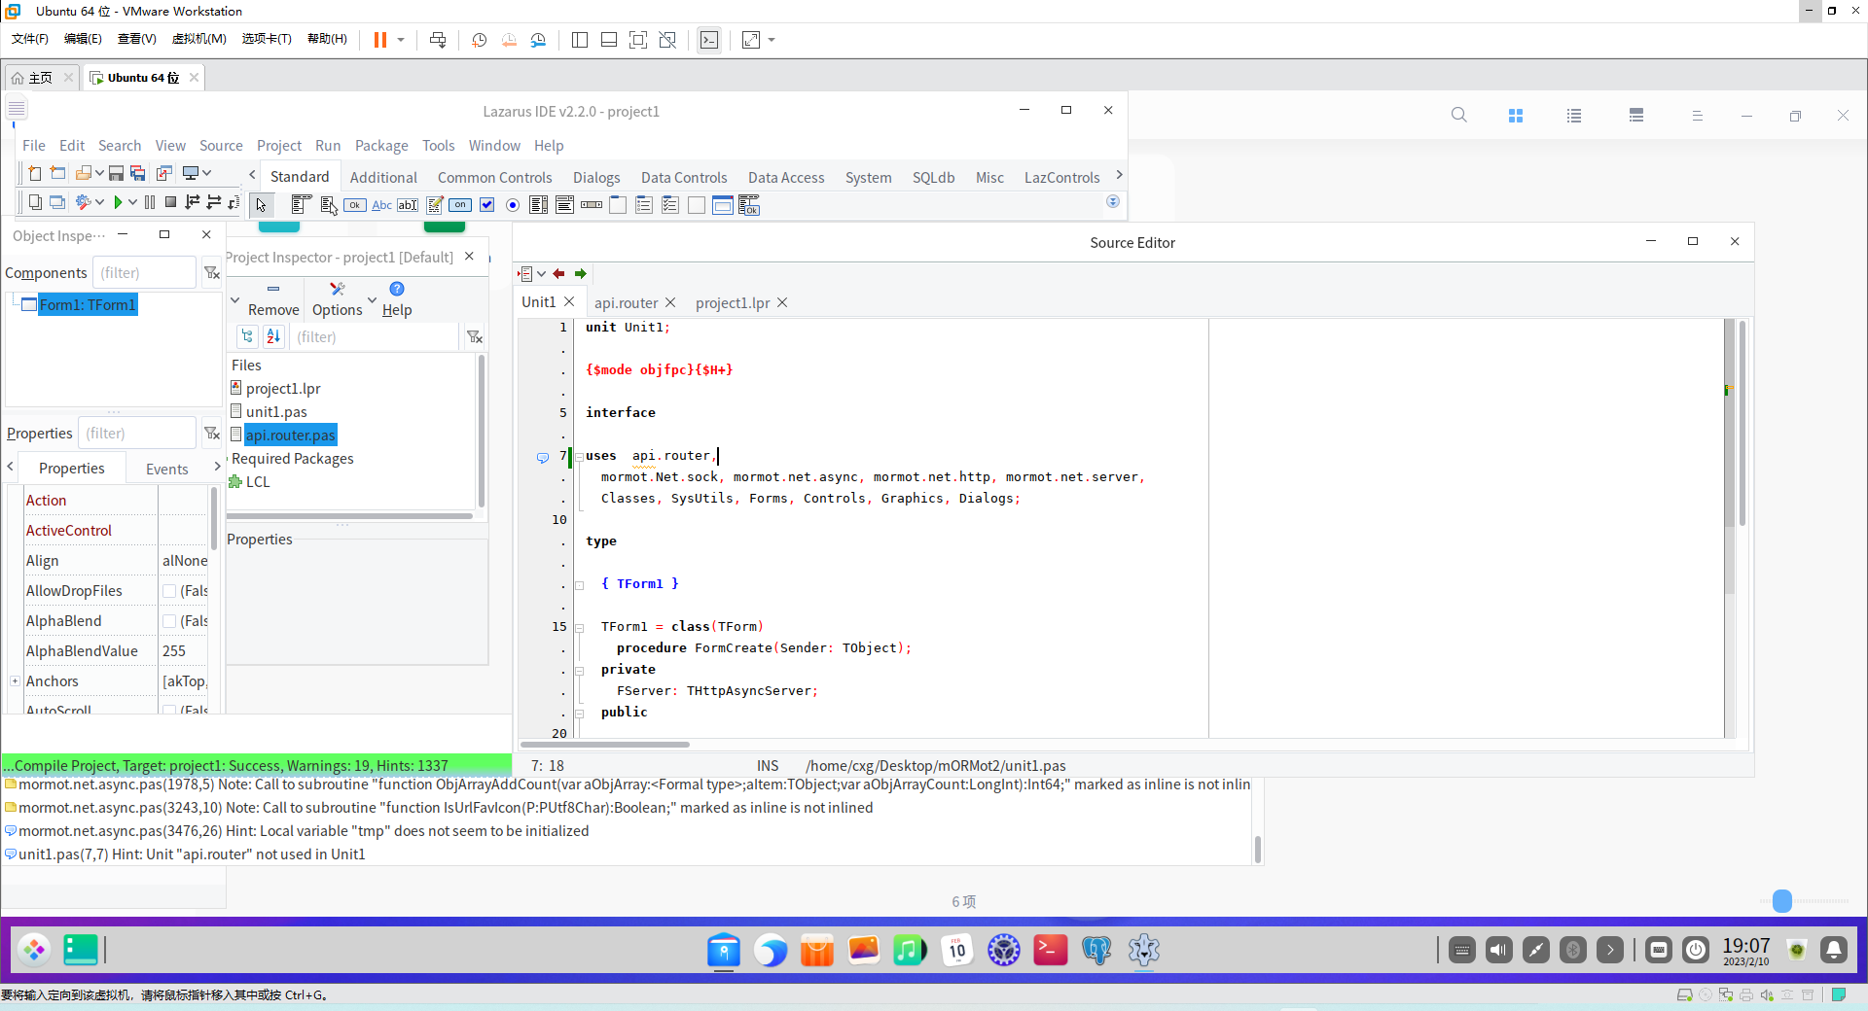Open the Package menu
This screenshot has width=1868, height=1011.
point(381,145)
